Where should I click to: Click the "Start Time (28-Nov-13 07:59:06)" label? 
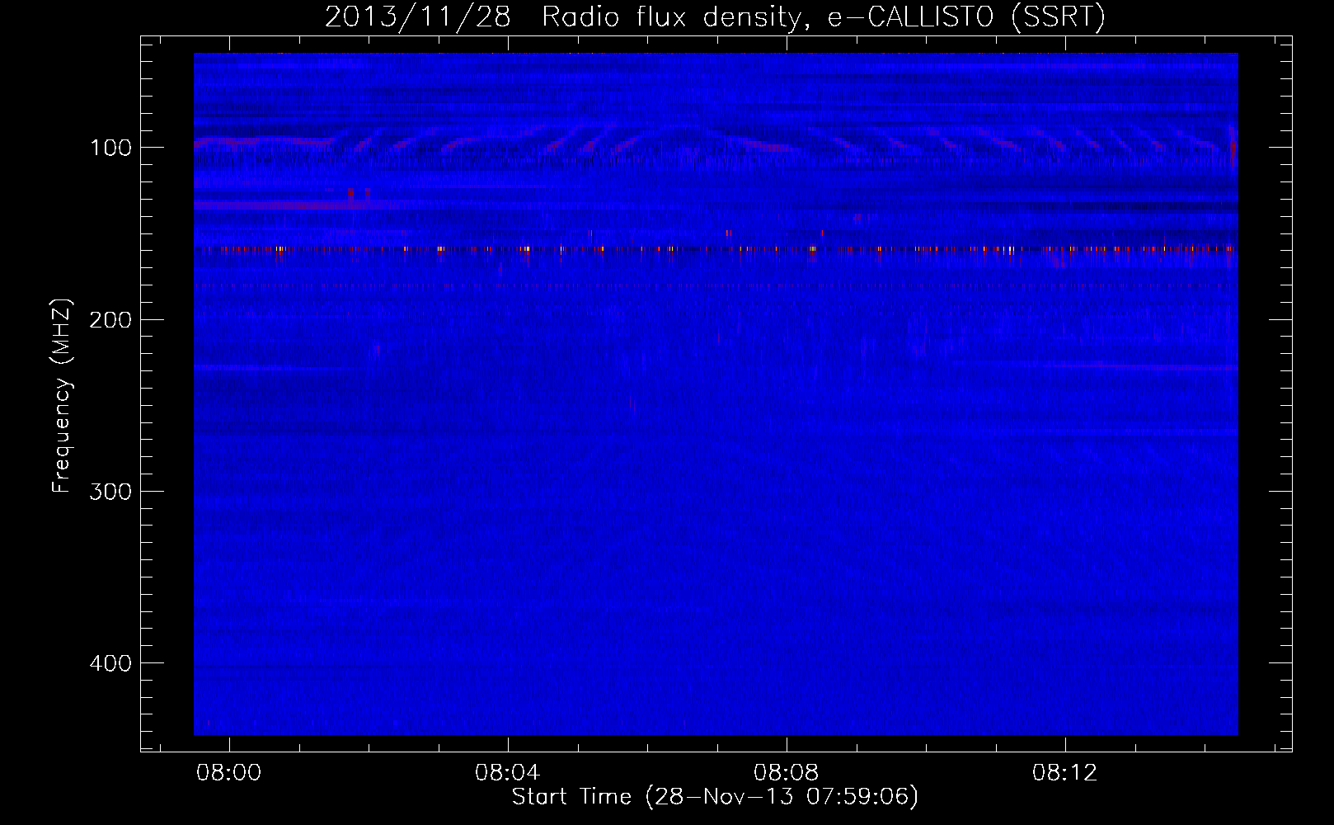pos(715,797)
